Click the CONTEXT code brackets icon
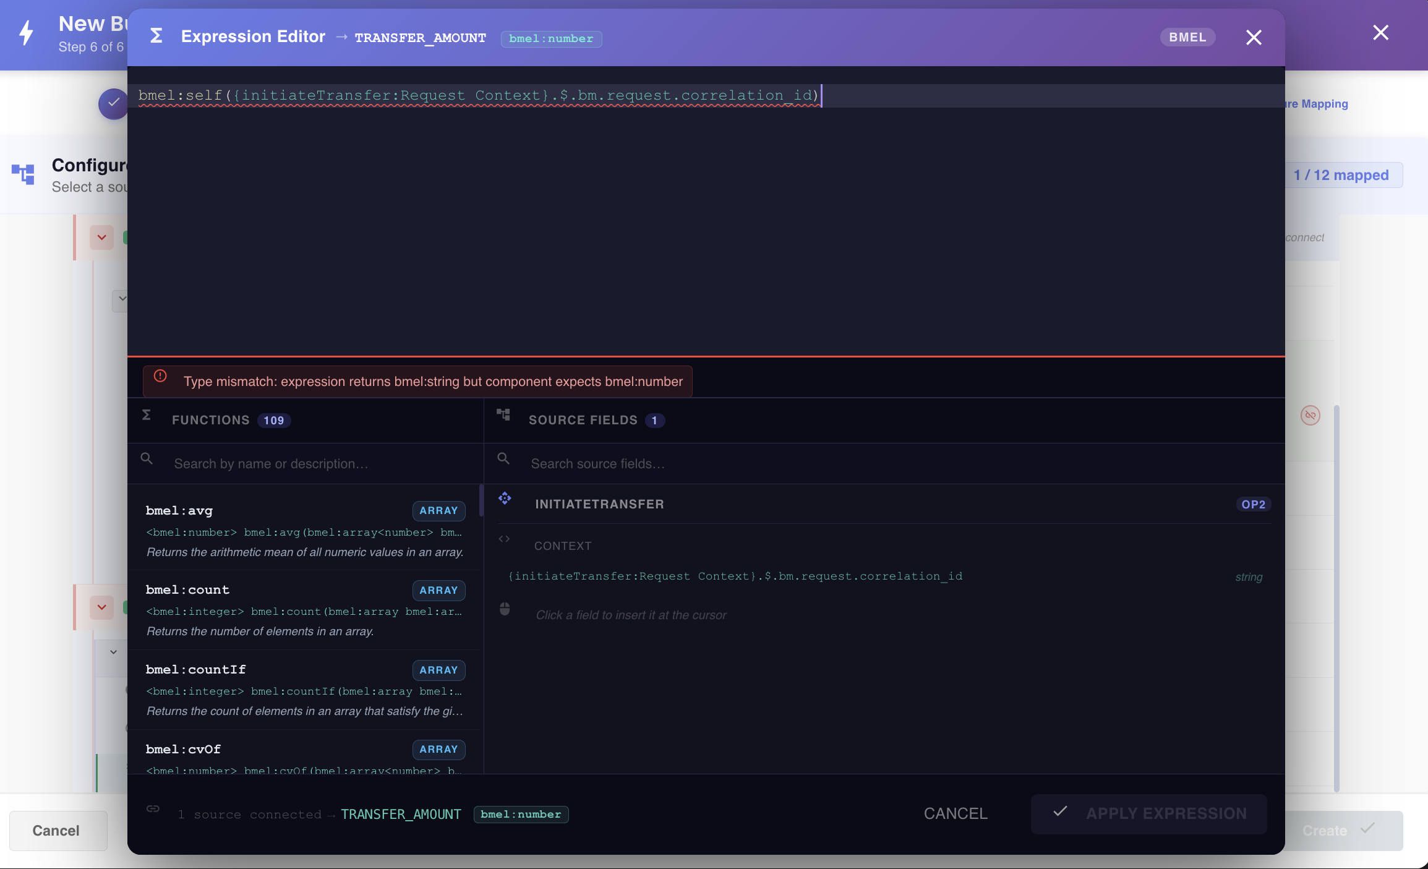 (x=504, y=539)
